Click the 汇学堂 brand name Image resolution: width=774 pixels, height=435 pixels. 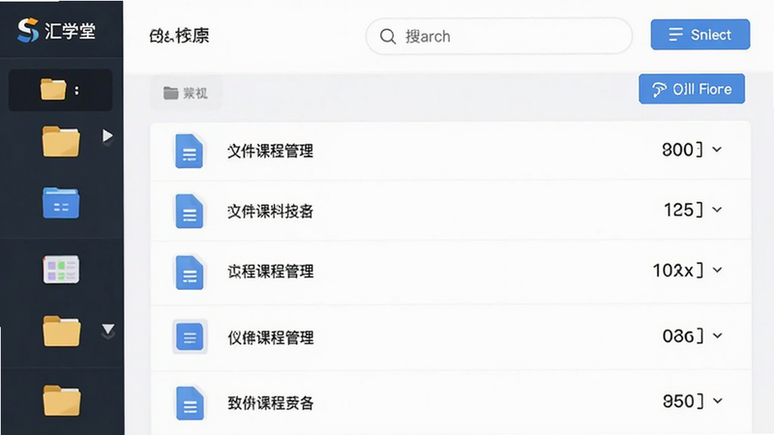pyautogui.click(x=70, y=31)
